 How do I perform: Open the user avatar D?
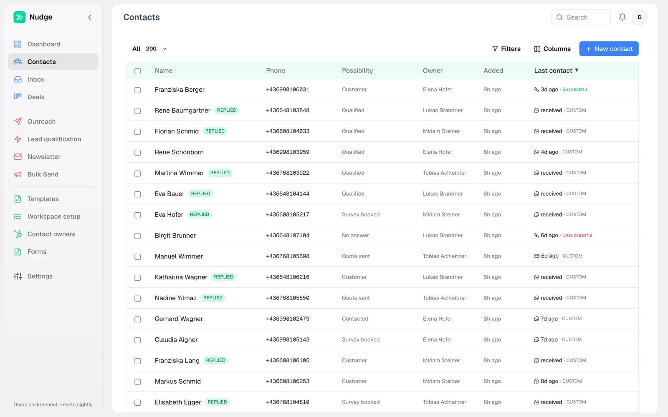tap(639, 17)
